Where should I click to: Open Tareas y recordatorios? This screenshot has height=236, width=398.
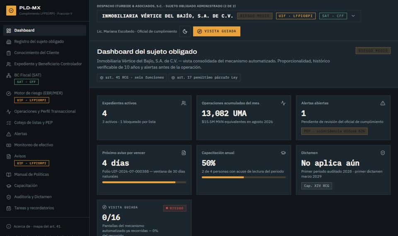(x=45, y=208)
